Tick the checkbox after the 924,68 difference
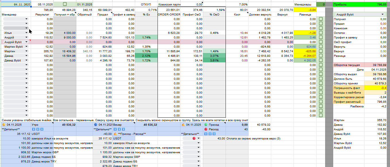390x167 pixels. (321, 47)
